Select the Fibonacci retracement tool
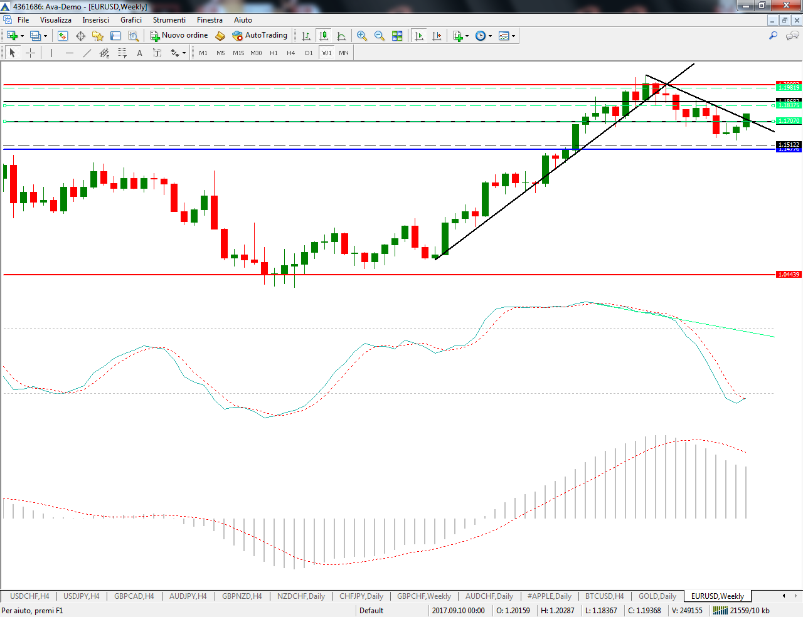The width and height of the screenshot is (803, 617). tap(122, 53)
